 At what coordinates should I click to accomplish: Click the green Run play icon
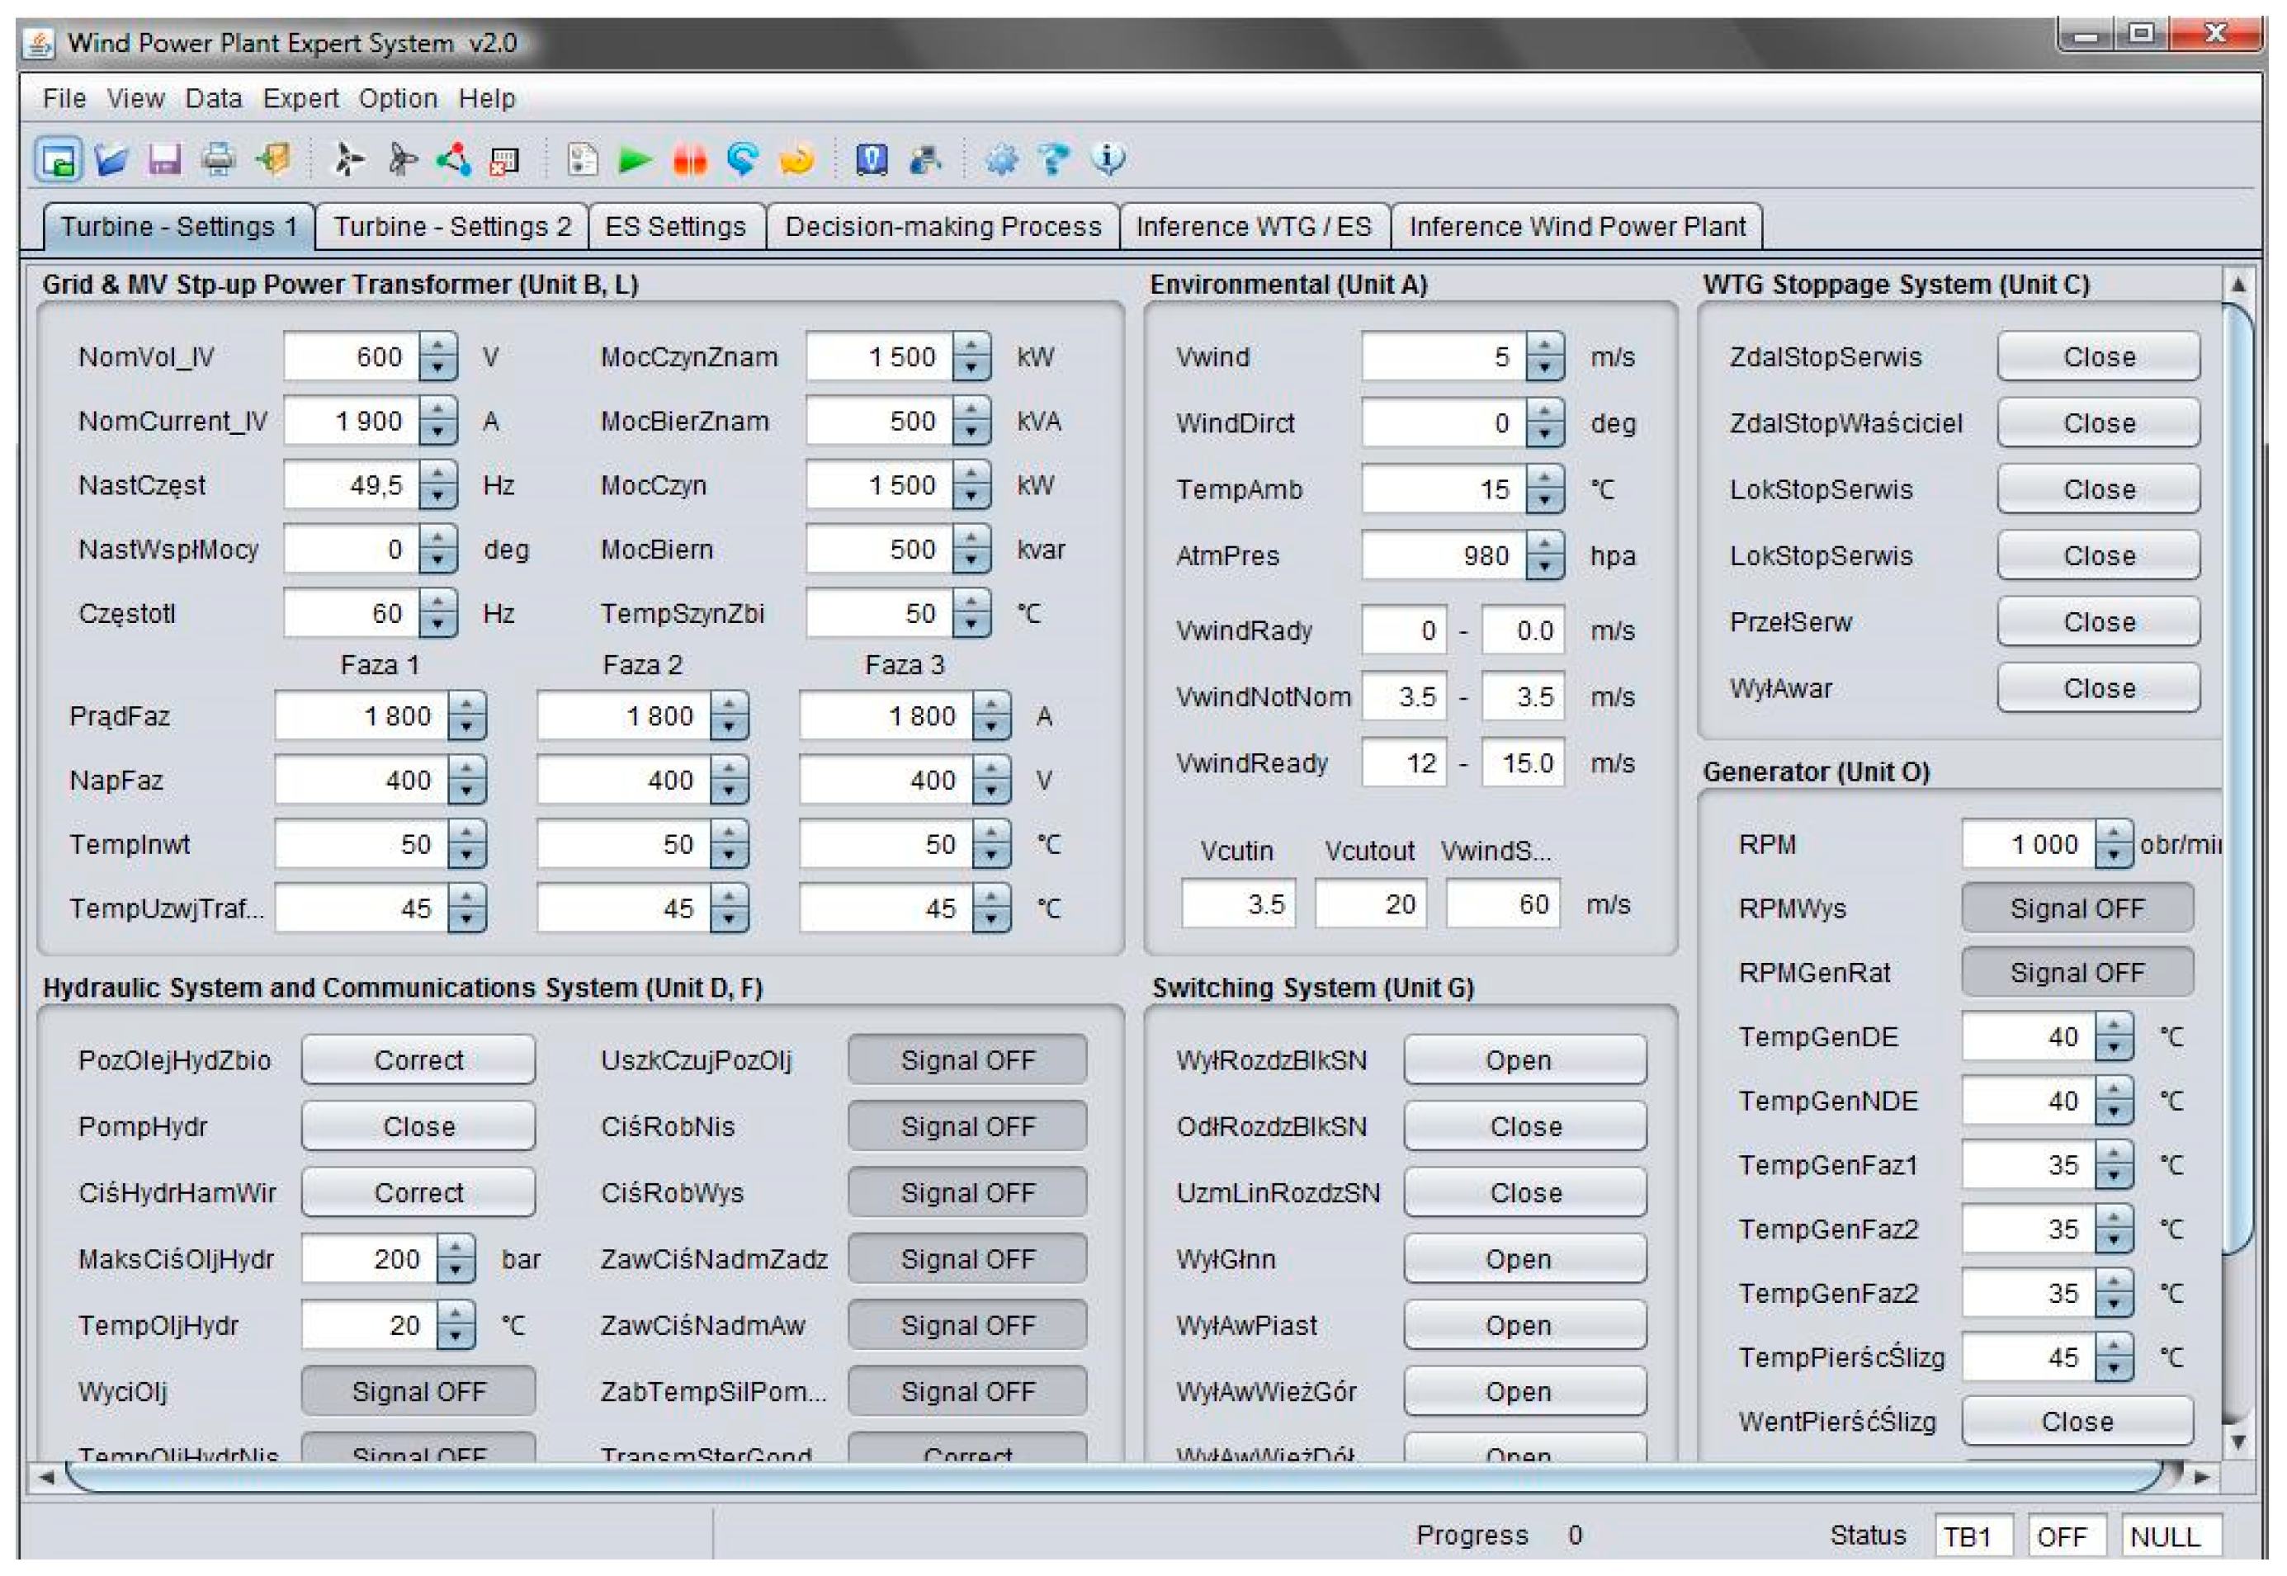point(634,159)
